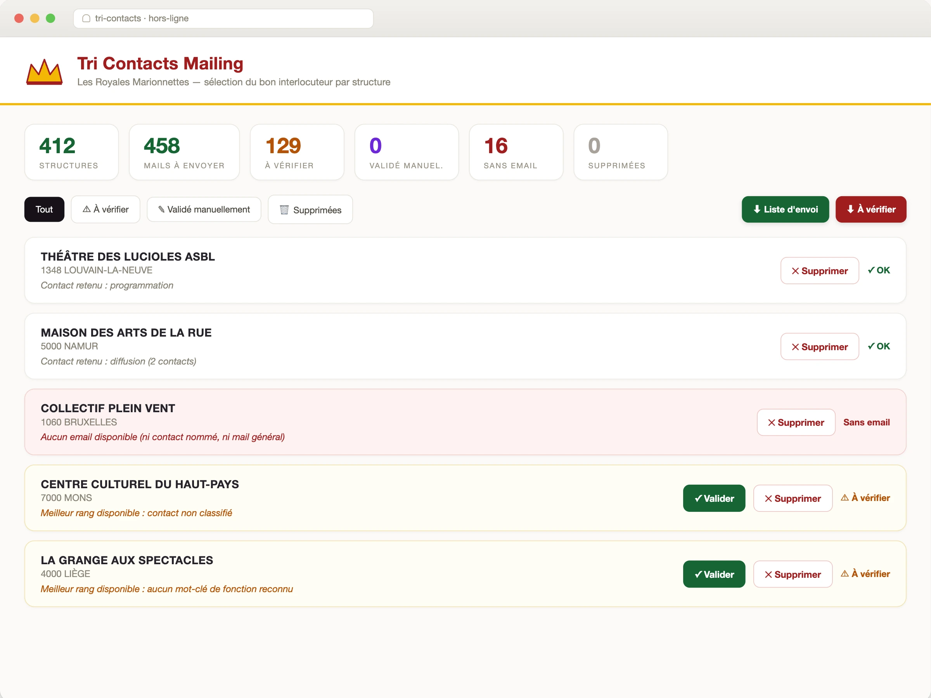Click the address bar tri-contacts field

click(x=223, y=19)
